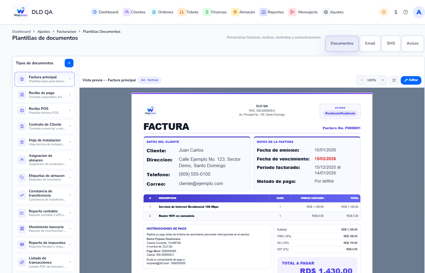
Task: Switch to the Documentos tab
Action: (x=342, y=43)
